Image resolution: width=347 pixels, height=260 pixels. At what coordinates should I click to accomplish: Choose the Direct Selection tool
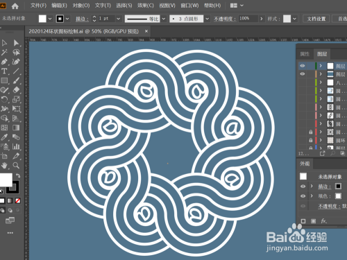16,43
